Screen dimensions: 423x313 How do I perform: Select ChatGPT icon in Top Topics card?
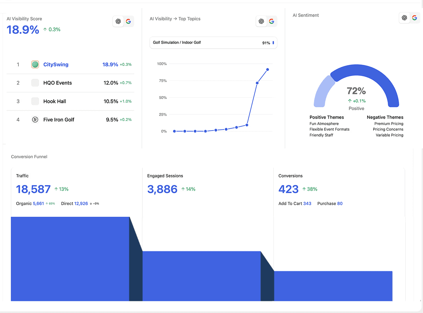coord(261,21)
